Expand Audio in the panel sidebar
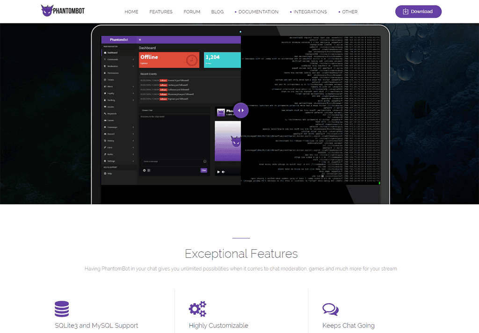479x333 pixels. (x=119, y=154)
